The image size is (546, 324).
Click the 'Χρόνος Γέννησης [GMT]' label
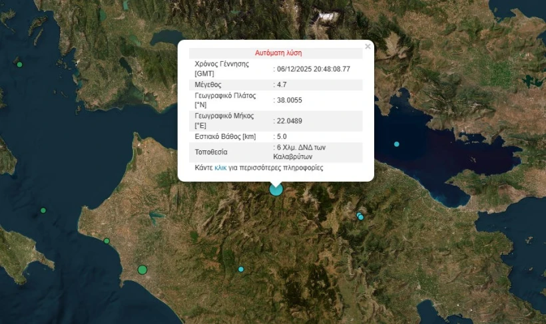coord(222,69)
